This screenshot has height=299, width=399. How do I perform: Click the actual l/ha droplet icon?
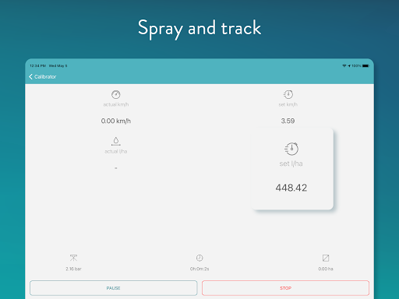click(x=116, y=141)
